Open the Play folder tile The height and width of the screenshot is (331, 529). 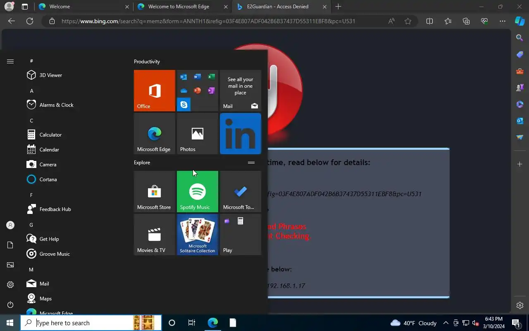(241, 235)
